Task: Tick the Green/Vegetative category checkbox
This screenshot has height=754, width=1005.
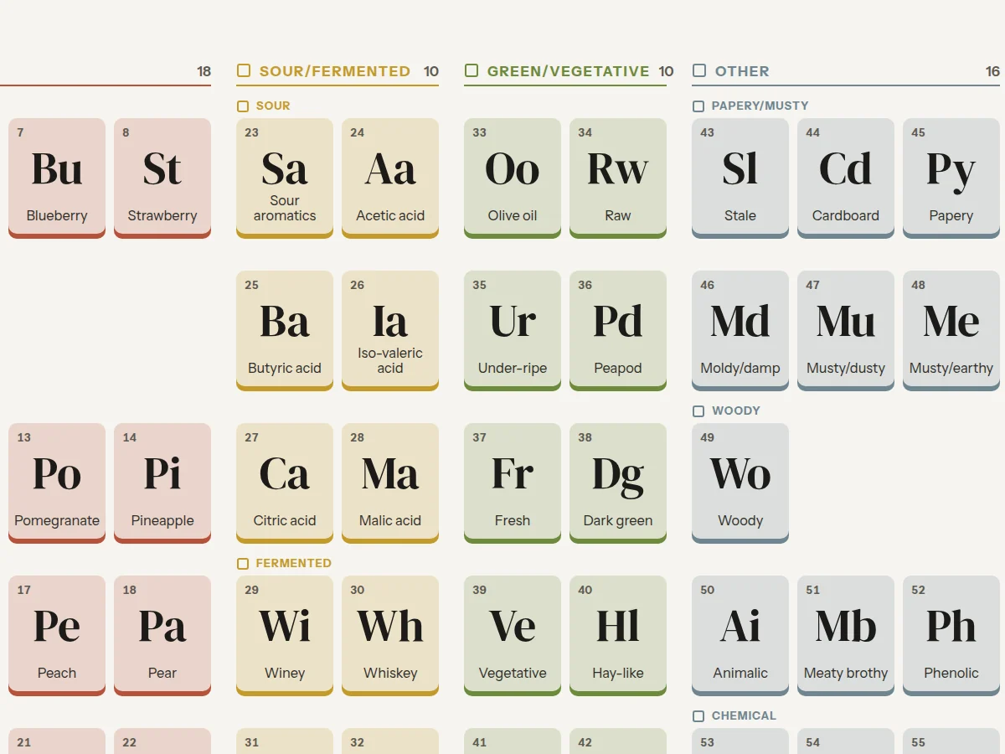Action: point(472,71)
